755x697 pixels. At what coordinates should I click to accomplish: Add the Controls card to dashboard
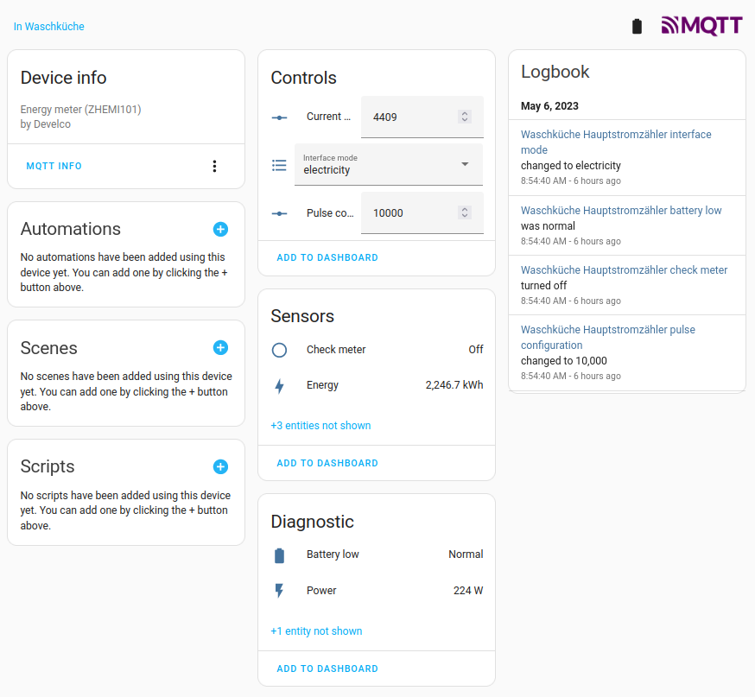[x=327, y=257]
